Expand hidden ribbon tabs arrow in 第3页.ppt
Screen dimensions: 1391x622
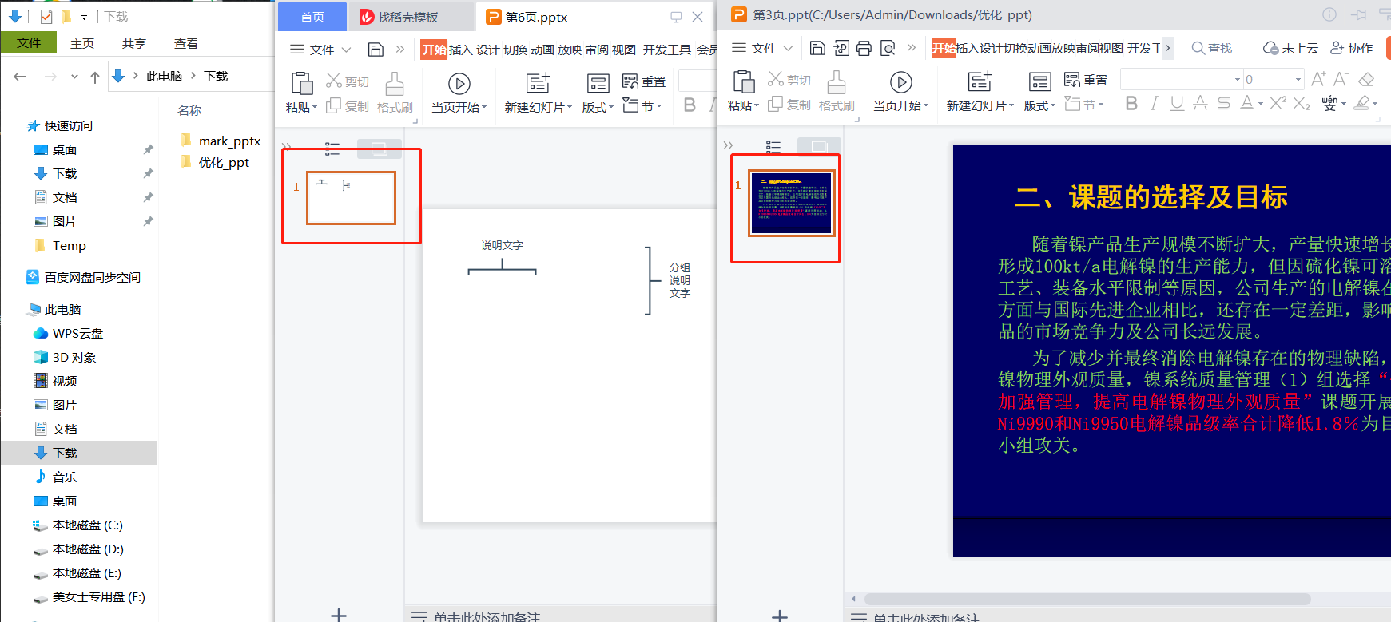[1168, 49]
